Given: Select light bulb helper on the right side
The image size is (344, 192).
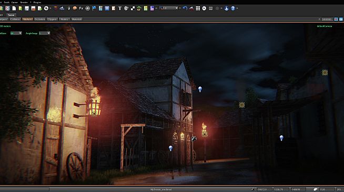Looking at the screenshot, I should click(x=281, y=138).
